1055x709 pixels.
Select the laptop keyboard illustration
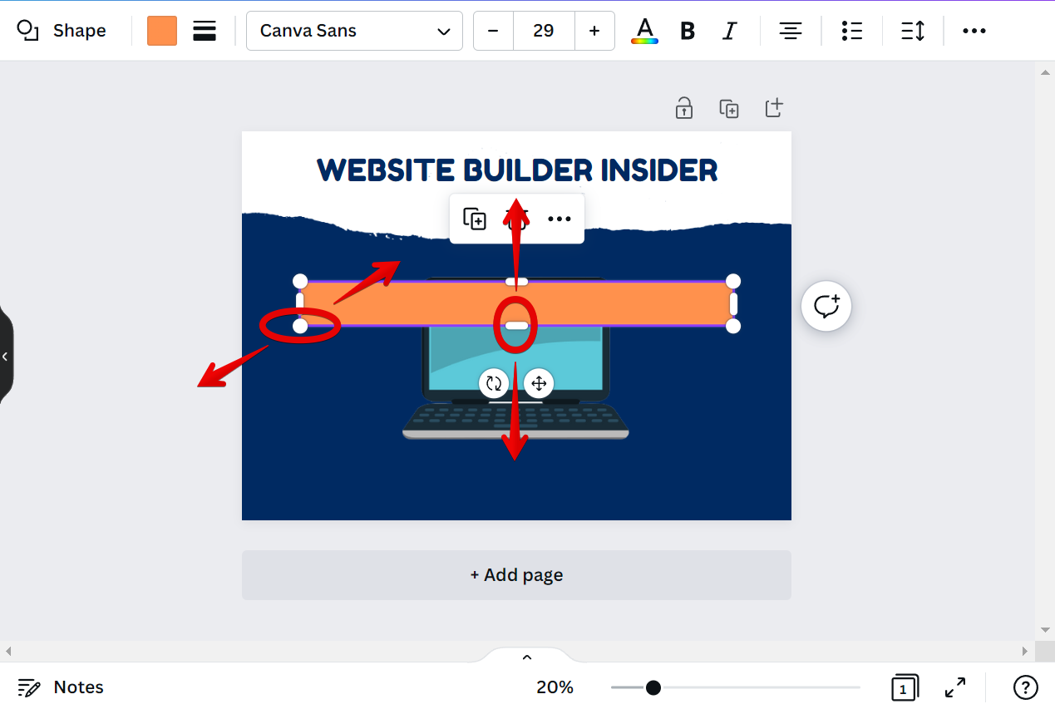(x=515, y=422)
